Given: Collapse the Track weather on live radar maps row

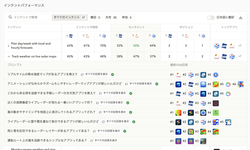Looking at the screenshot, I should click(x=9, y=56).
